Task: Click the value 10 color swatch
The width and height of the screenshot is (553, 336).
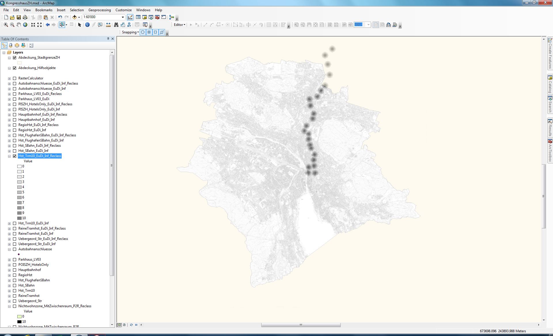Action: [x=20, y=218]
